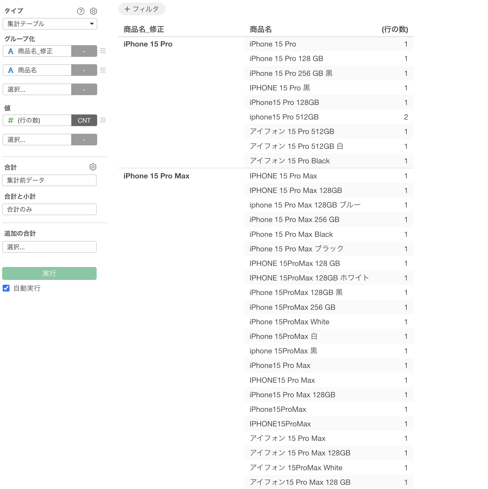Select the 商品名_修正 group-by column field
This screenshot has height=489, width=488.
tap(37, 51)
